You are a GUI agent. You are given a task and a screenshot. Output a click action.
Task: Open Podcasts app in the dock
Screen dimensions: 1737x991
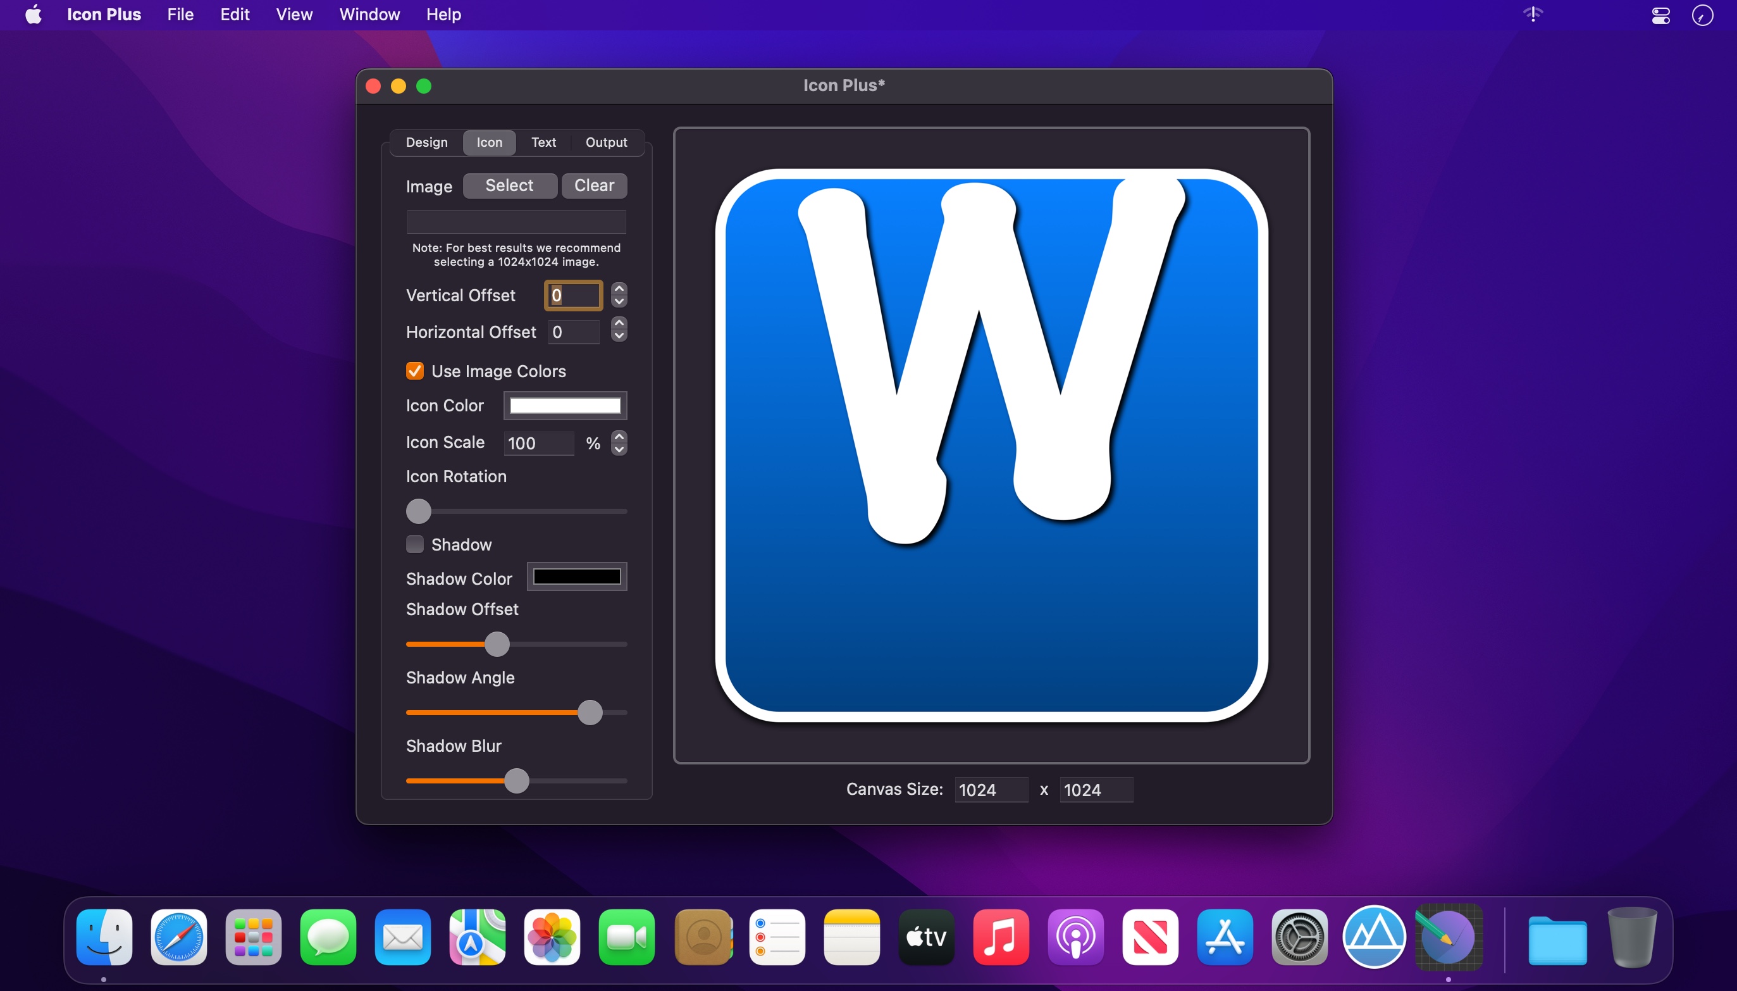coord(1076,937)
